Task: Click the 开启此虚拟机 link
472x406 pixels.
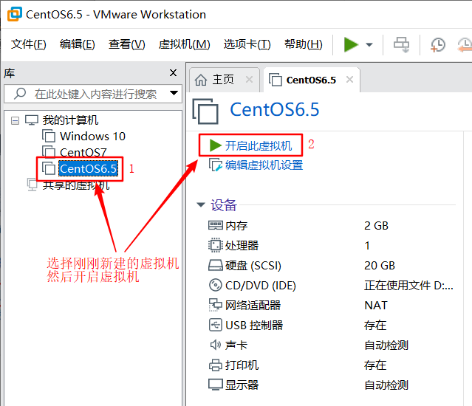Action: click(259, 146)
